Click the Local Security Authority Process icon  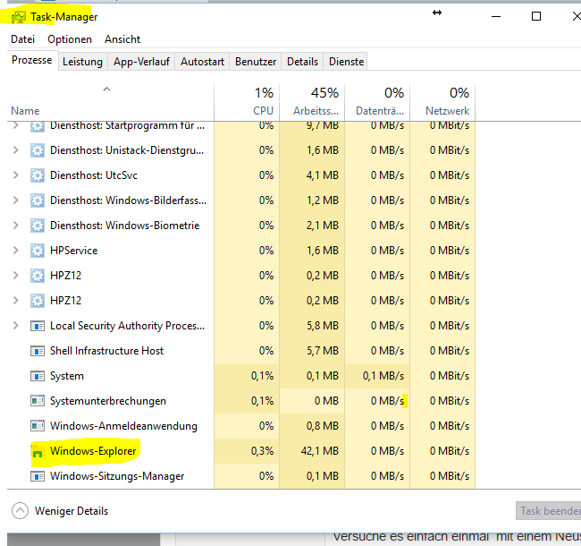point(38,326)
